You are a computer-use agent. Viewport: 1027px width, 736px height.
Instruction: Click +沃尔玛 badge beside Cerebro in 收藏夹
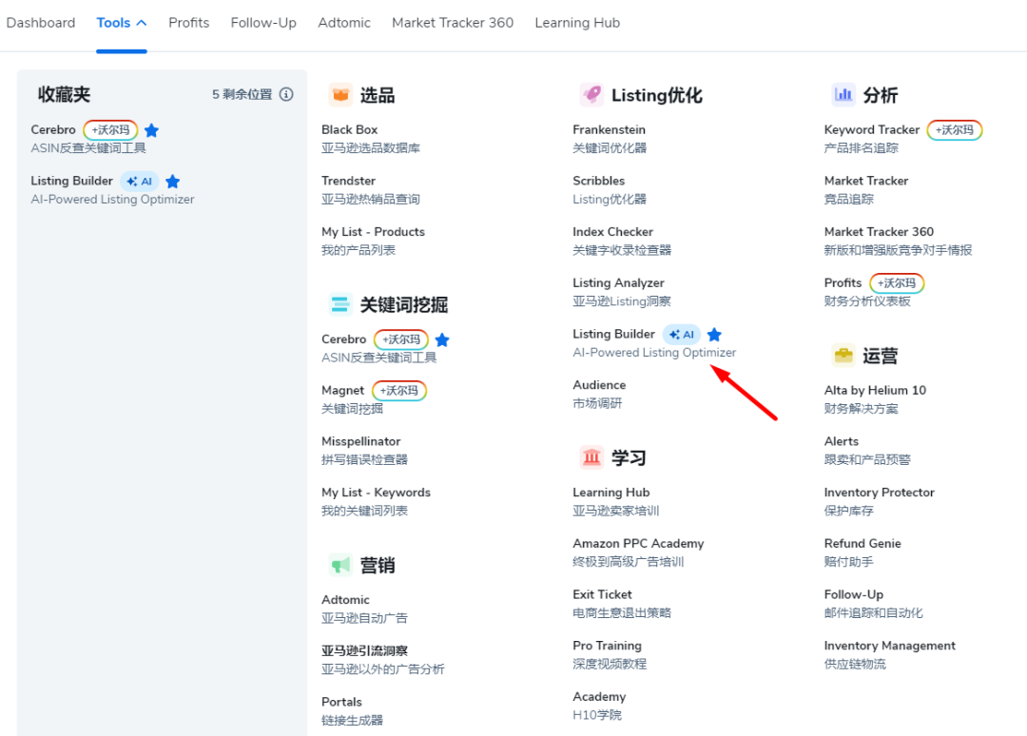110,129
